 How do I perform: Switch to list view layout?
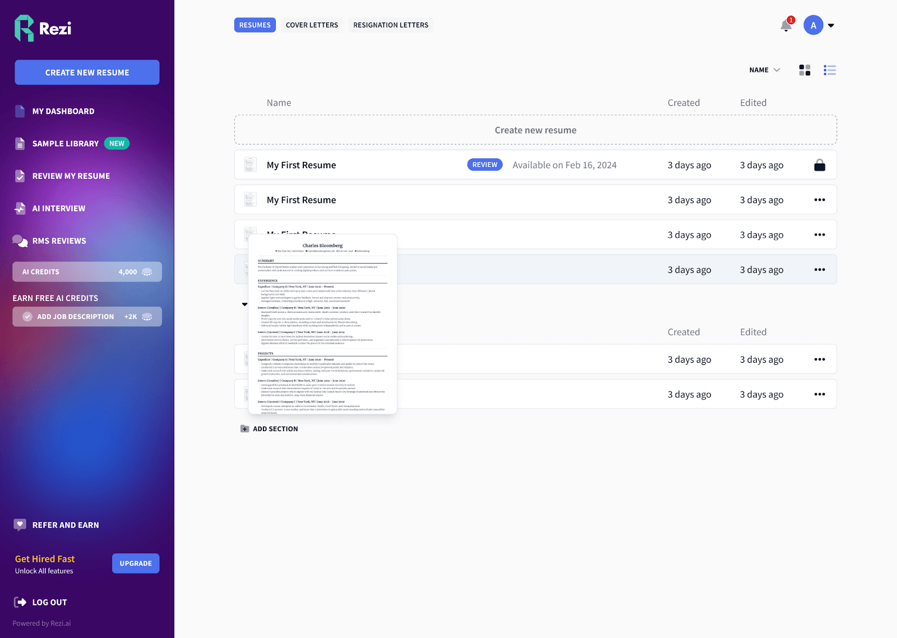coord(830,70)
